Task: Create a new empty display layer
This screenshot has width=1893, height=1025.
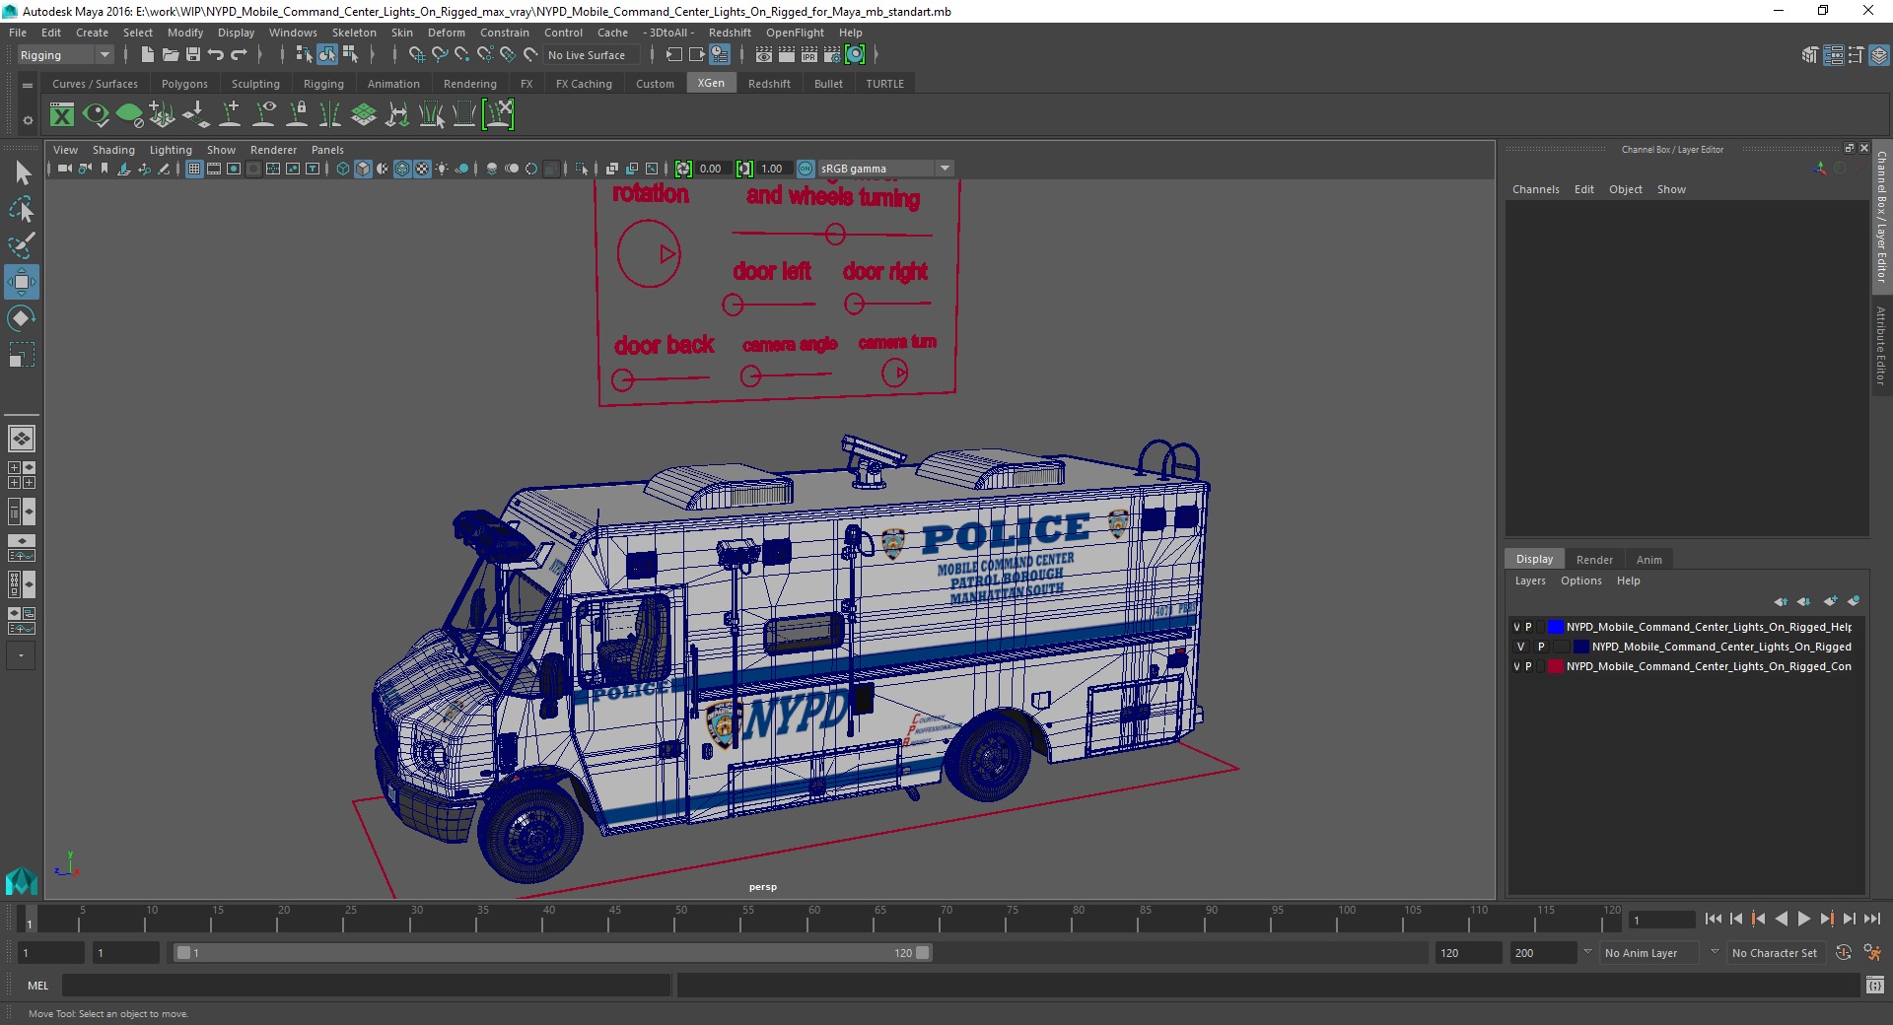Action: click(1830, 601)
